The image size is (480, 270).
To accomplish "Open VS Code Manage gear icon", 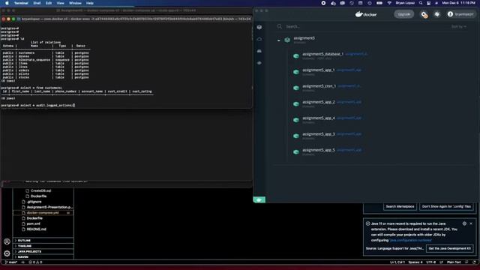I will click(7, 253).
